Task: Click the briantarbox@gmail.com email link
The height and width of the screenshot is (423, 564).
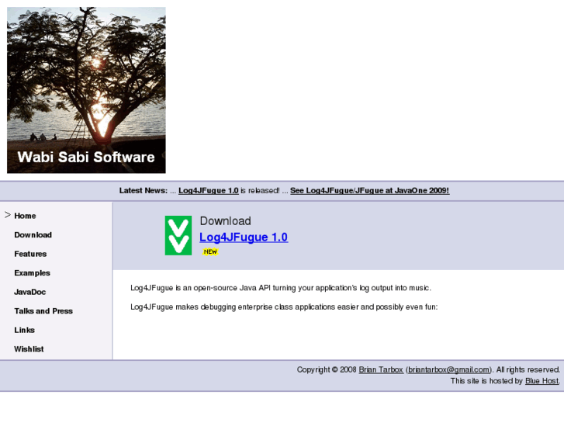Action: point(449,369)
